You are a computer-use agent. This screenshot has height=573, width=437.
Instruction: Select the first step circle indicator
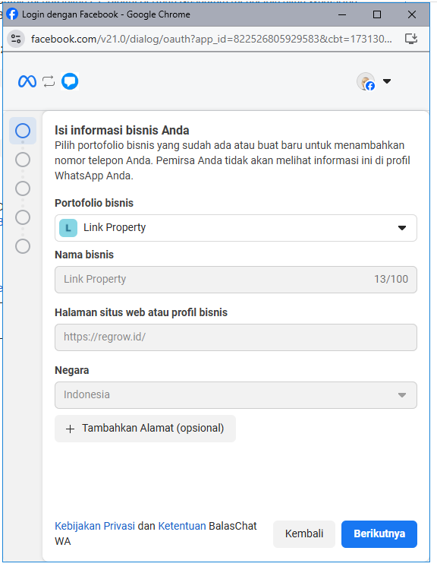click(23, 131)
